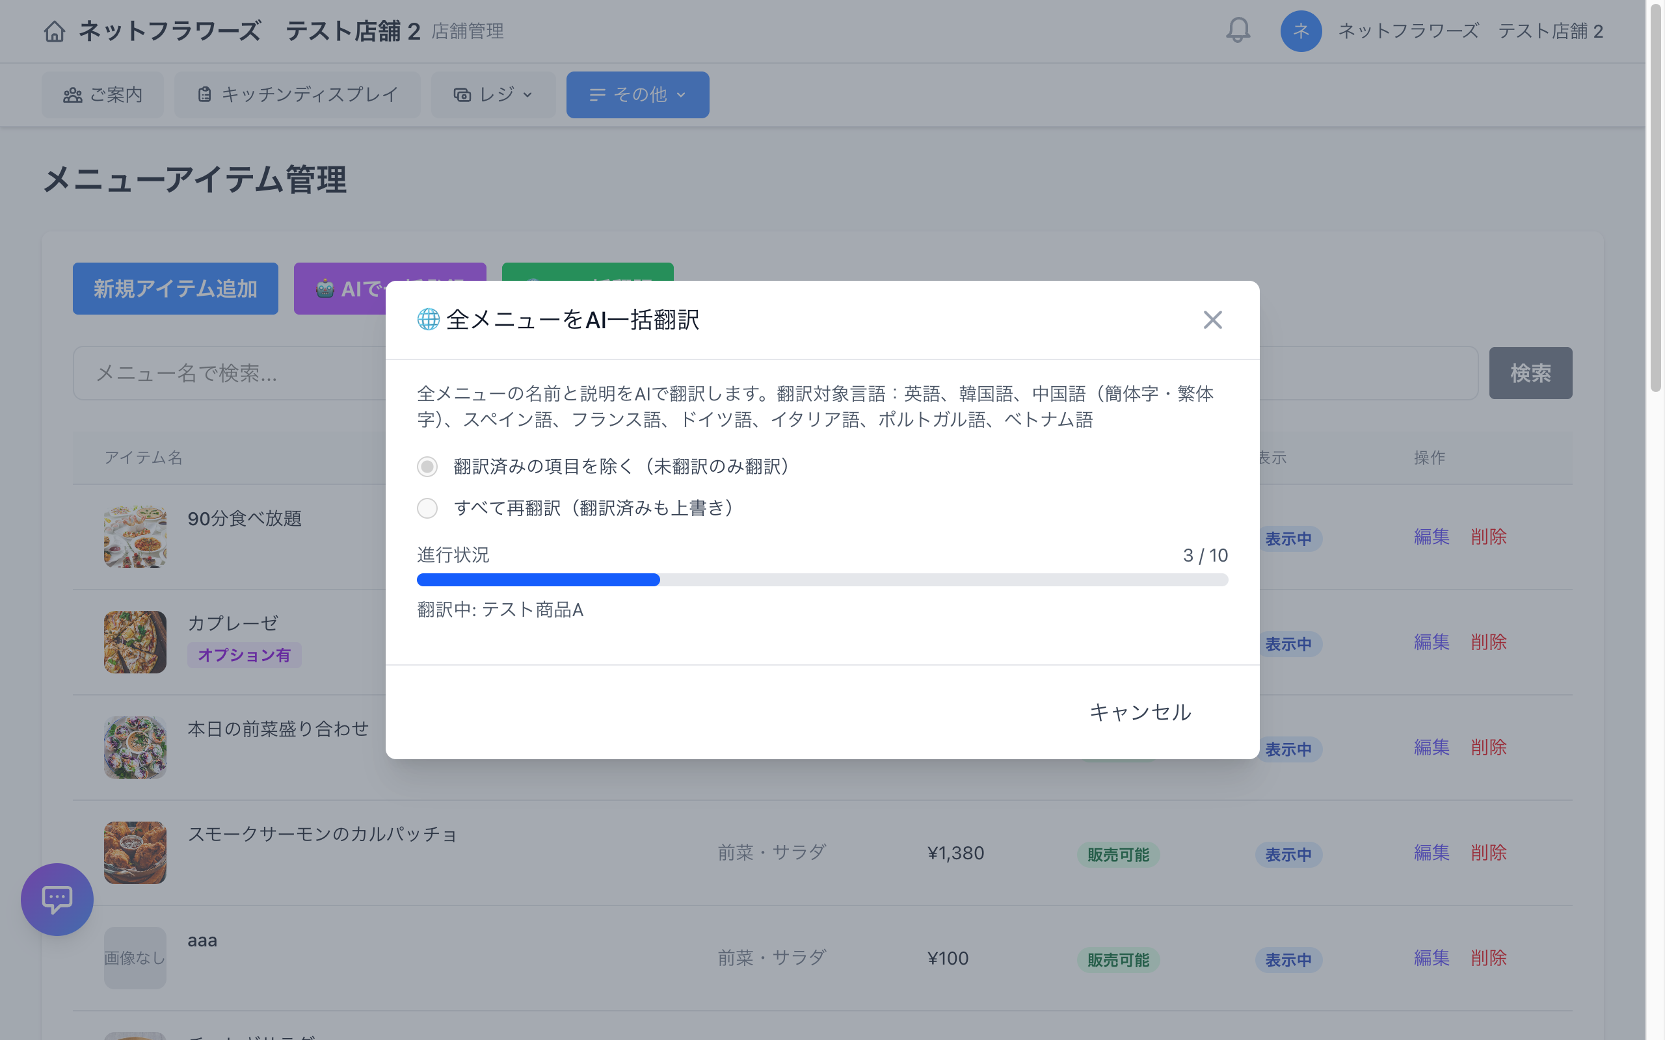Click the ネ account avatar
Image resolution: width=1665 pixels, height=1040 pixels.
1301,31
